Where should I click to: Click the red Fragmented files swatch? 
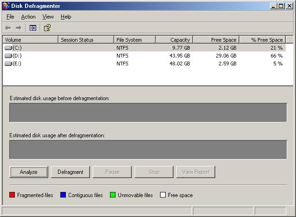tap(12, 195)
